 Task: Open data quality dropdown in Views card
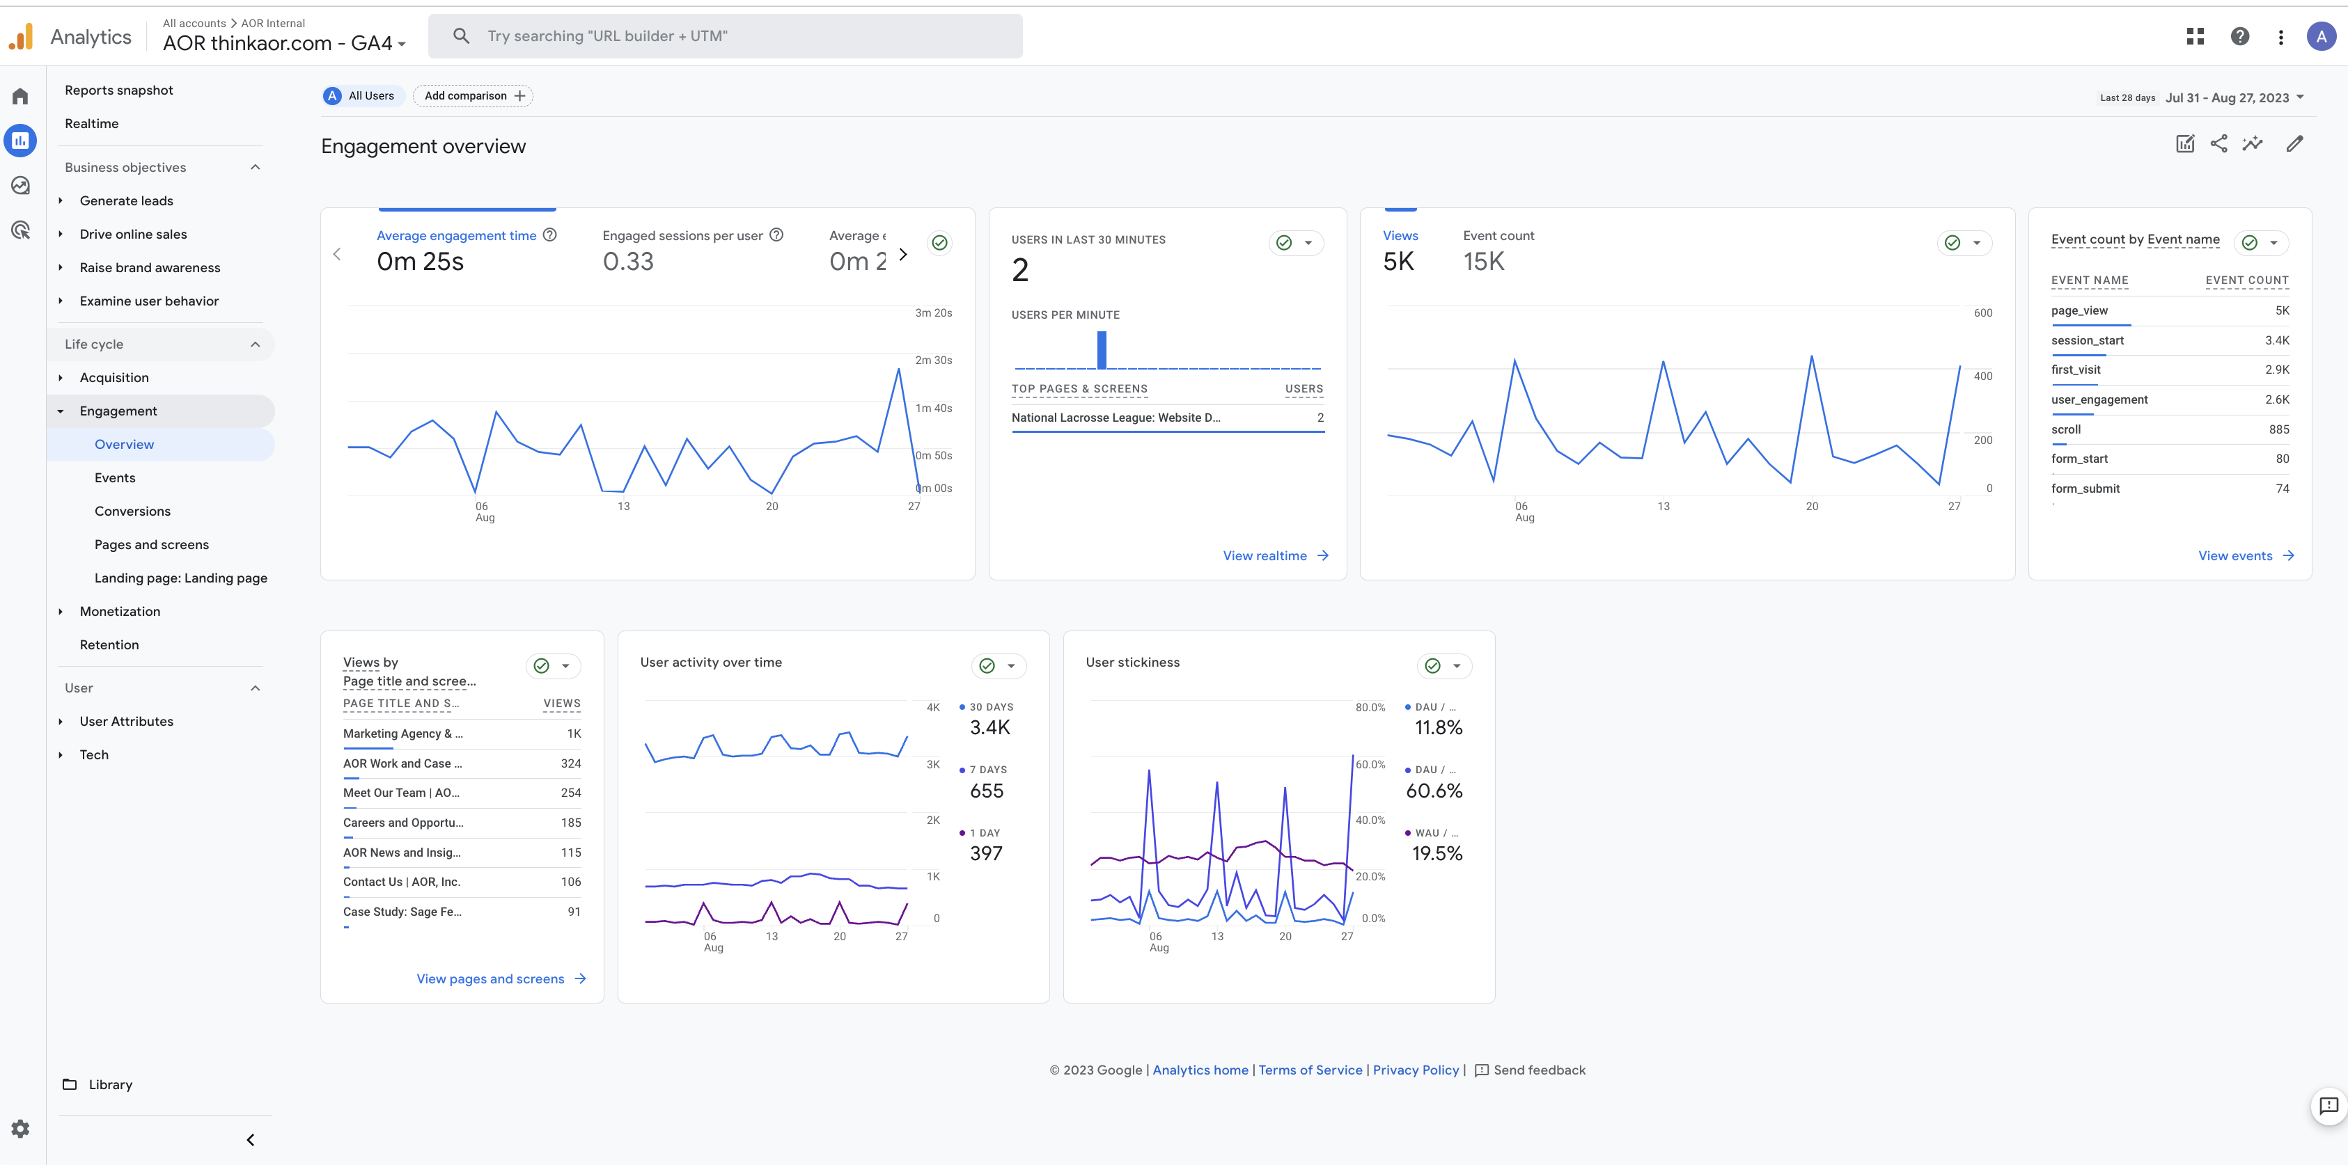1964,242
